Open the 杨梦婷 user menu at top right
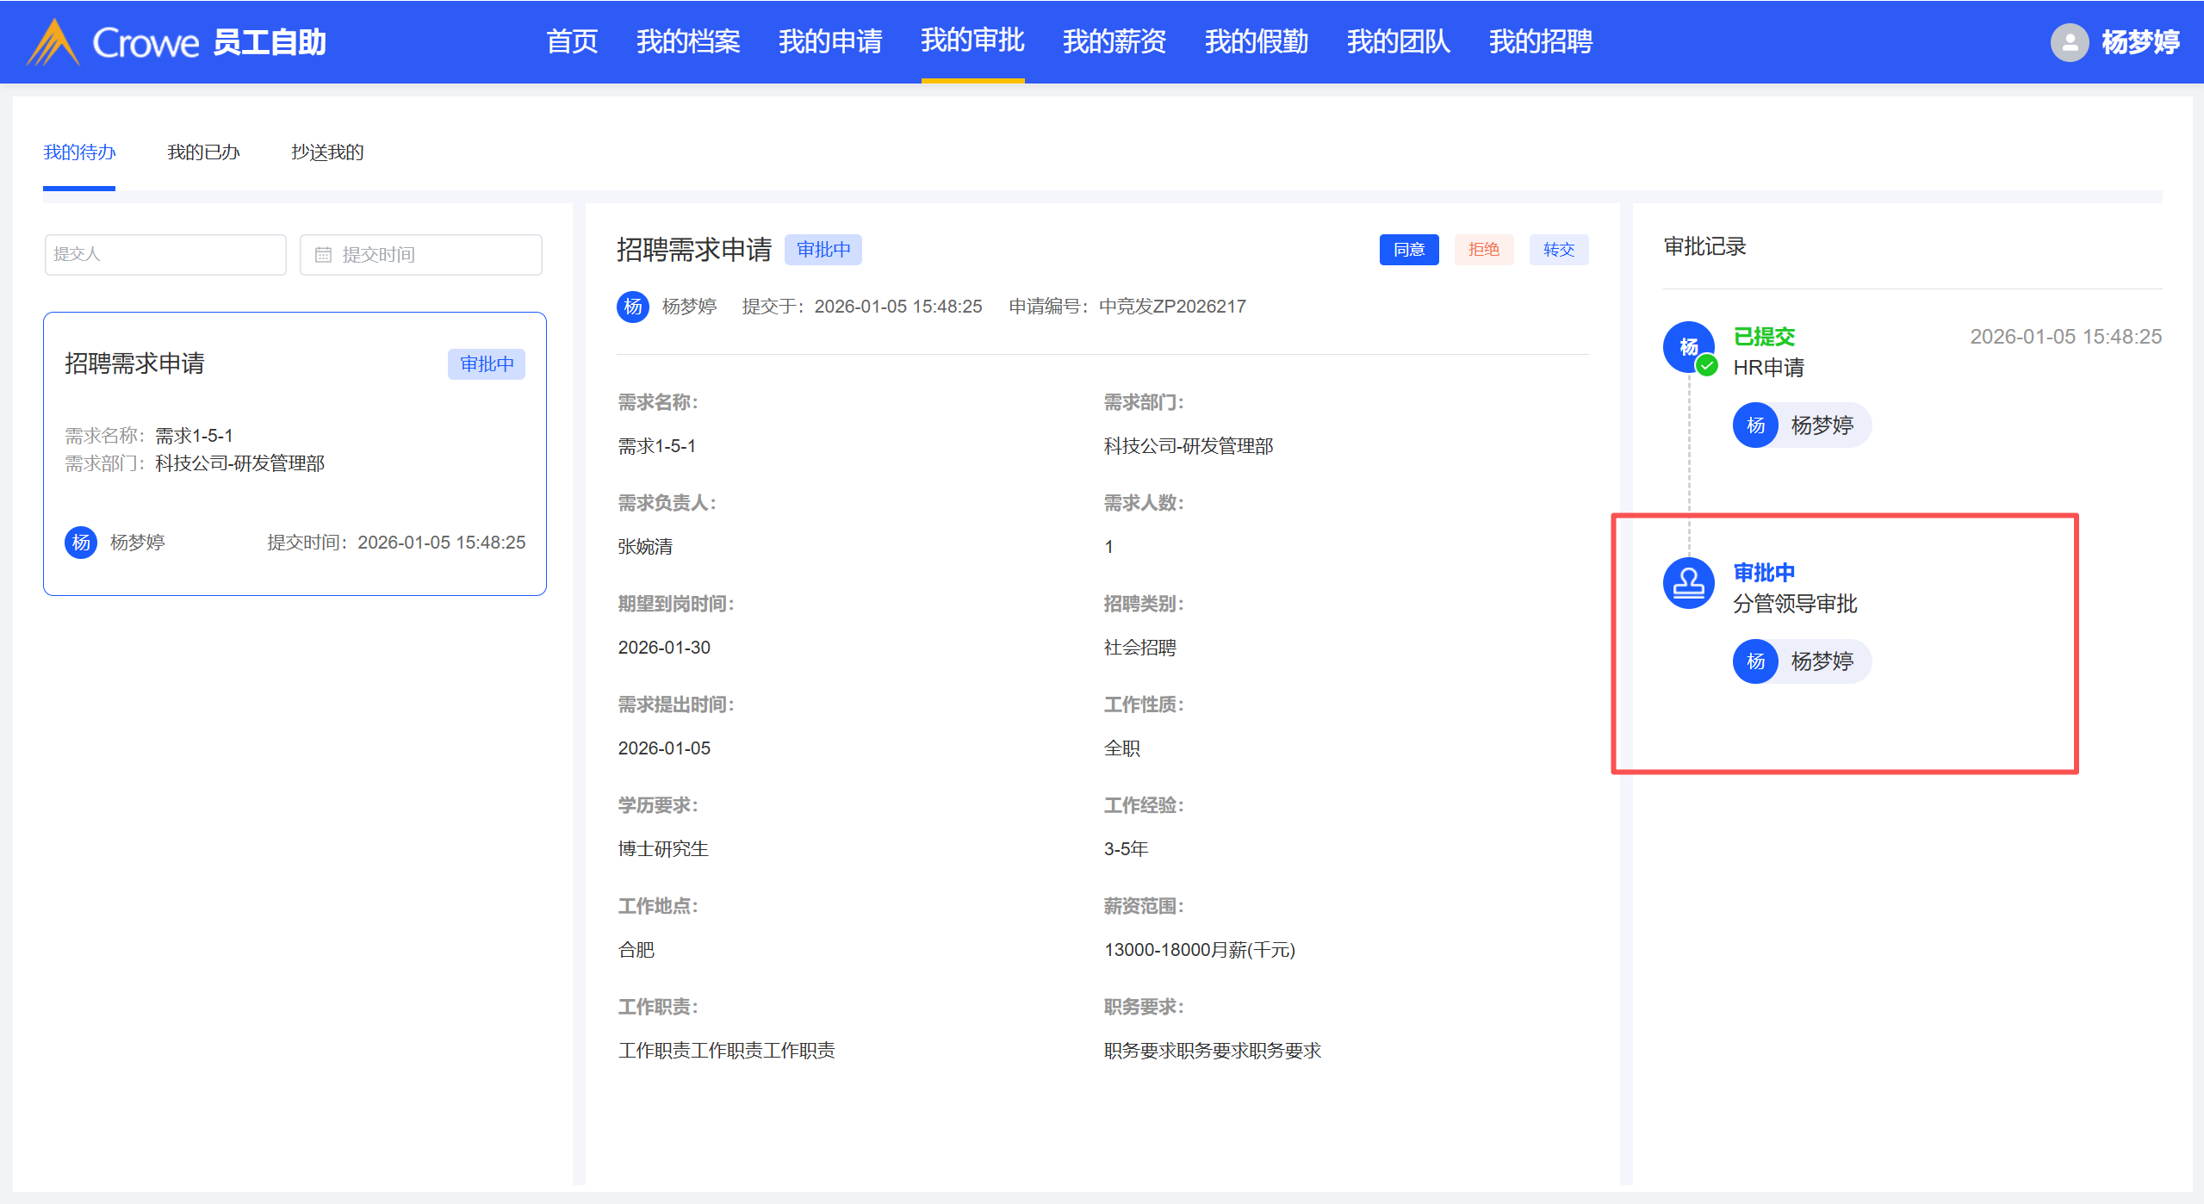 pos(2139,42)
